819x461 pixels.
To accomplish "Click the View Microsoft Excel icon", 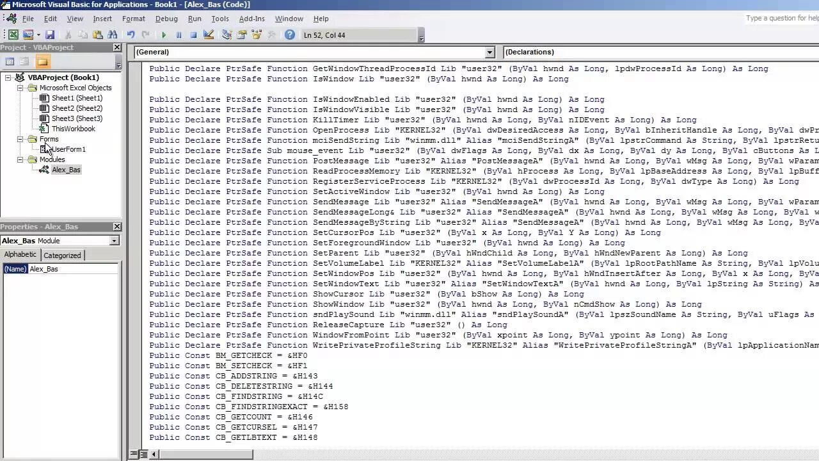I will (x=13, y=35).
